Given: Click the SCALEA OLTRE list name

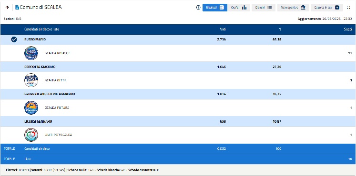Looking at the screenshot, I should [56, 80].
